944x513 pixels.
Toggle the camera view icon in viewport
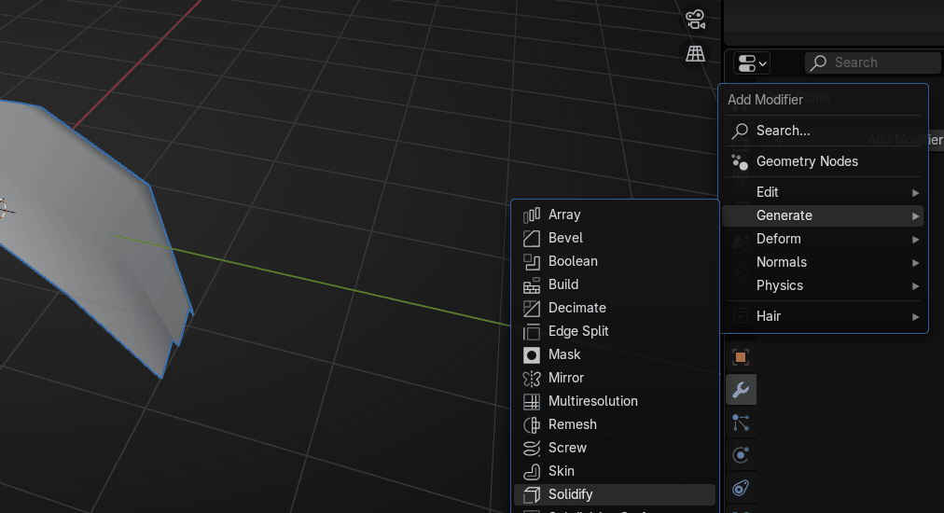pyautogui.click(x=695, y=19)
